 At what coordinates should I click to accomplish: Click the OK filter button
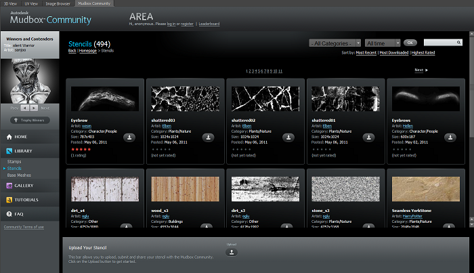click(412, 43)
